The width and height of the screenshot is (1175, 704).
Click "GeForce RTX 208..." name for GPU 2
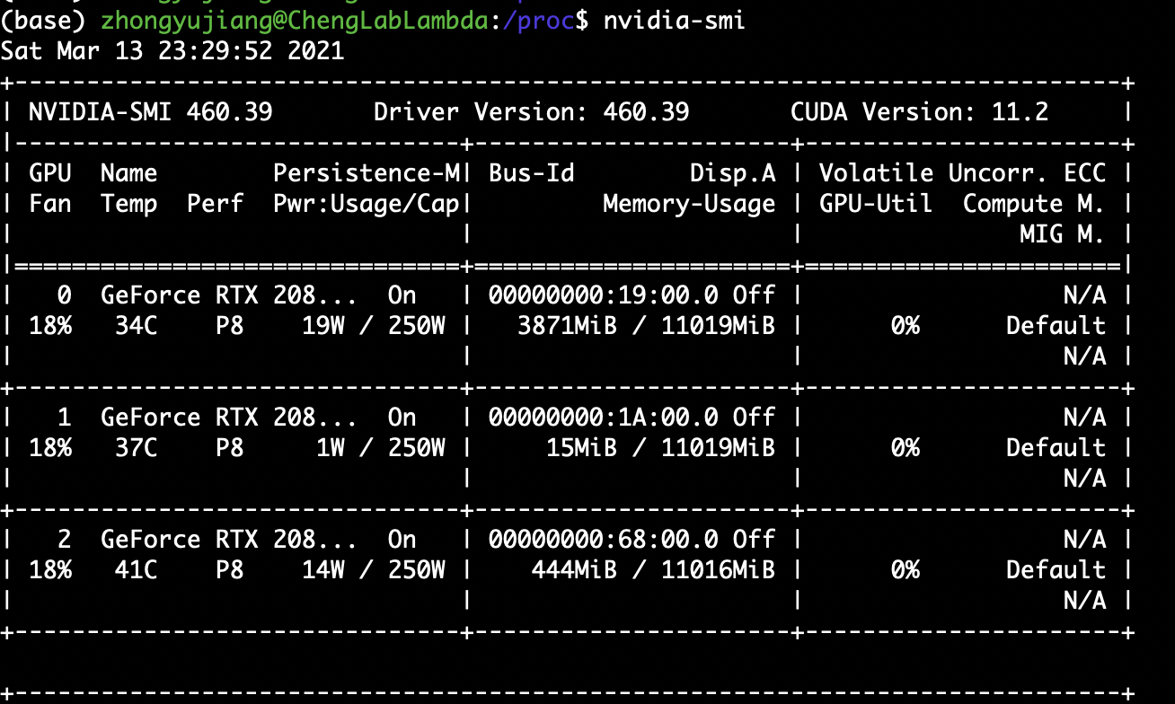(230, 540)
